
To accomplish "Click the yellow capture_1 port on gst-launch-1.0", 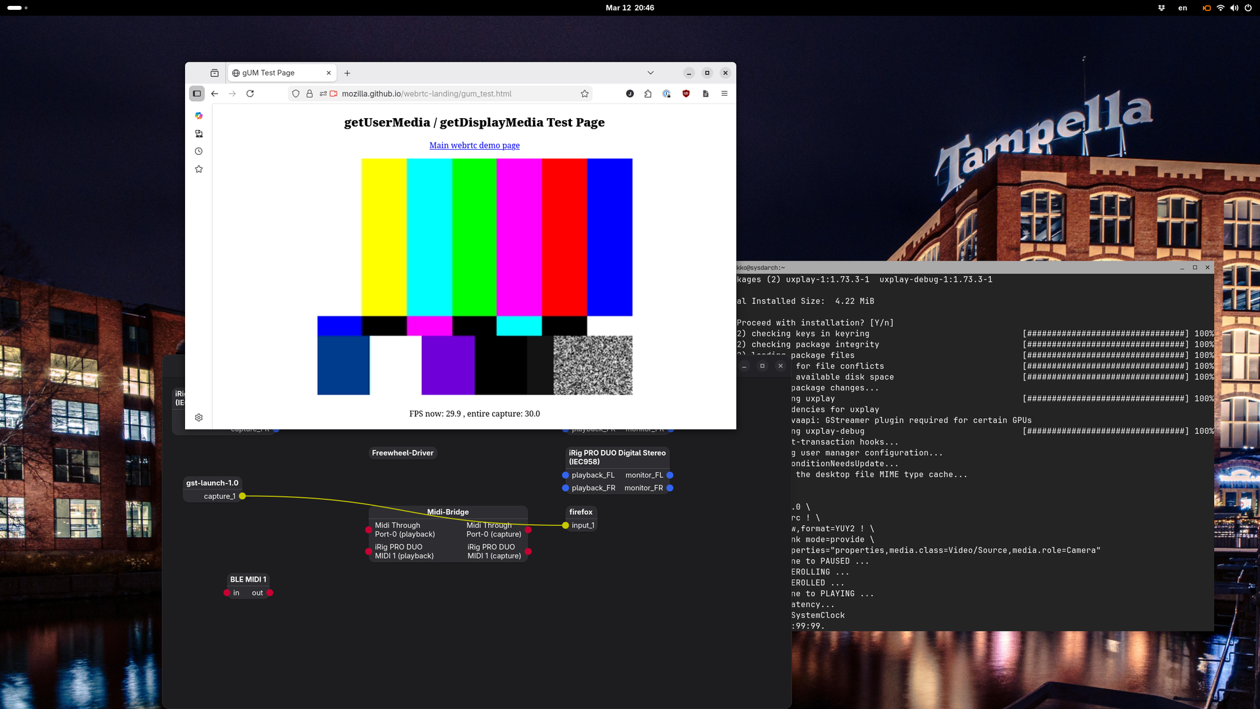I will point(242,496).
